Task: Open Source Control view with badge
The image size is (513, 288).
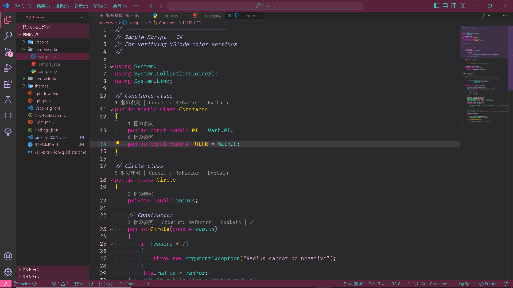Action: 8,52
